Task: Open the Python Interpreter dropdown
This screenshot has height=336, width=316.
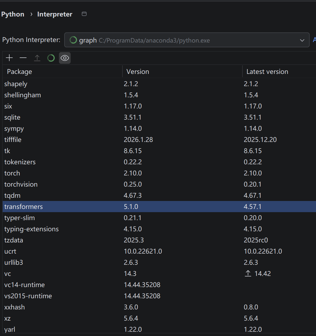Action: tap(187, 40)
